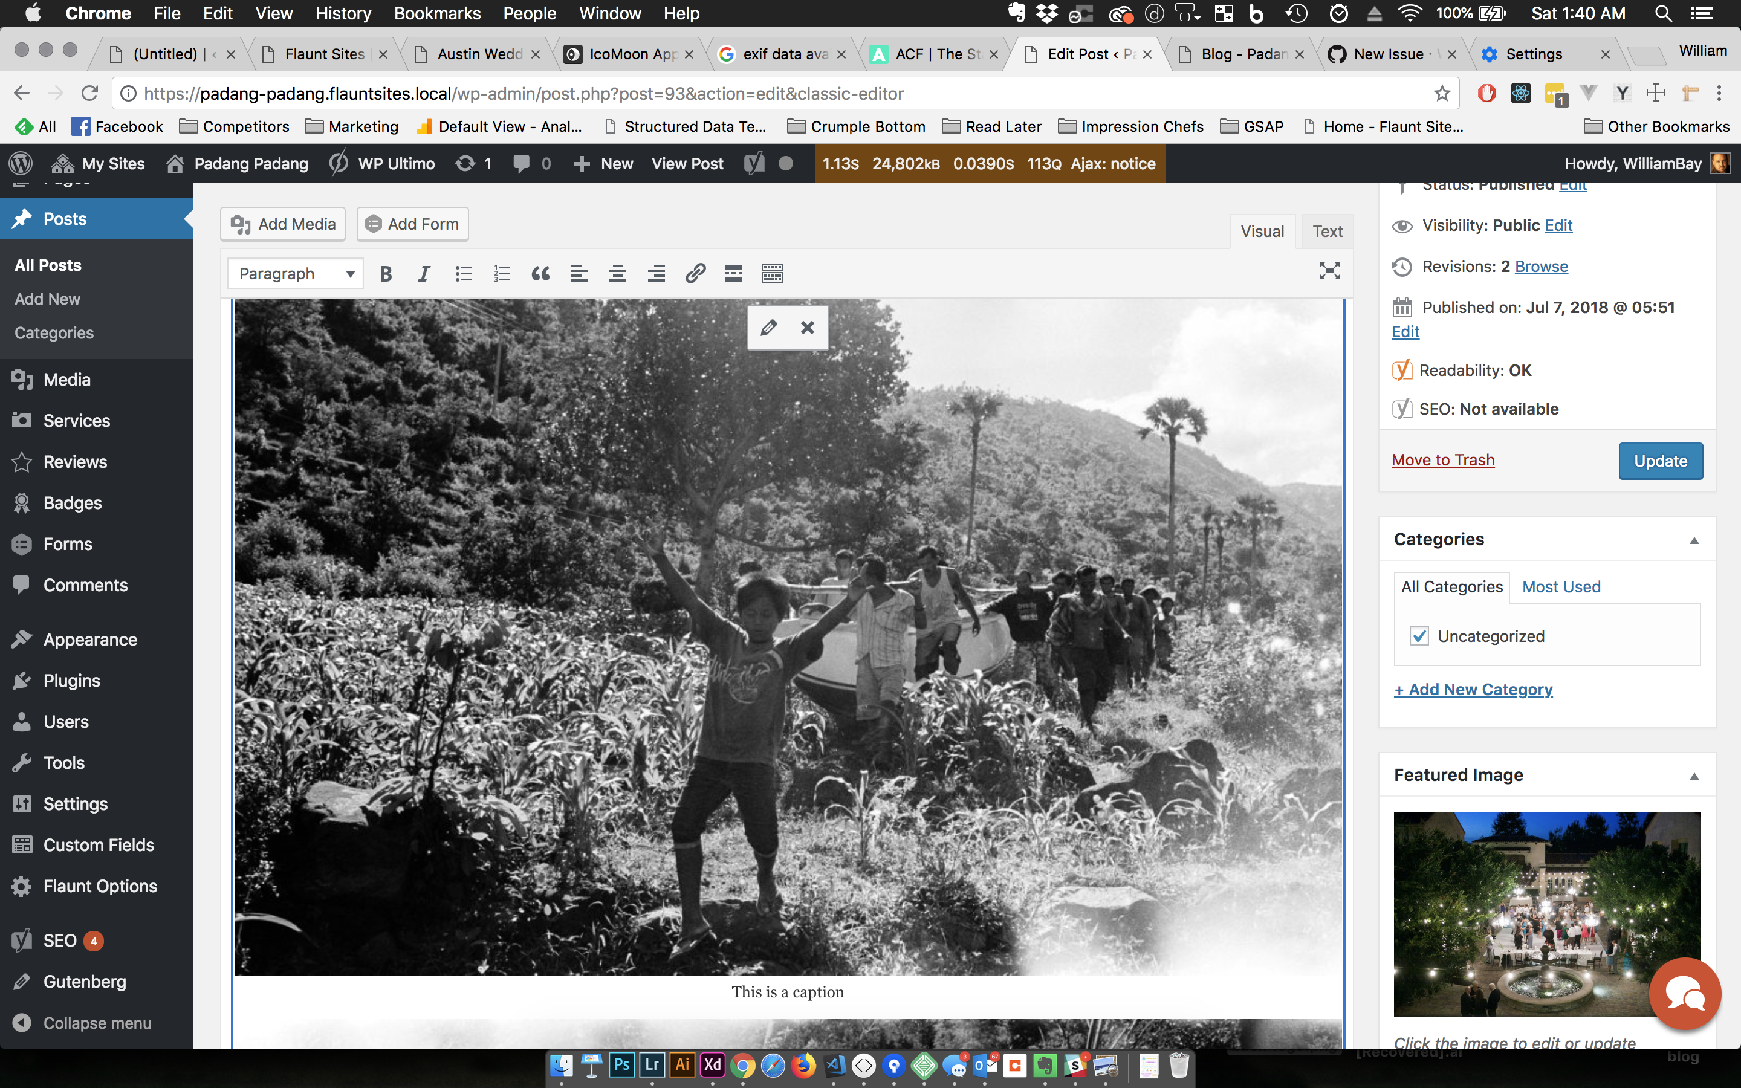
Task: Click the Update button
Action: point(1660,461)
